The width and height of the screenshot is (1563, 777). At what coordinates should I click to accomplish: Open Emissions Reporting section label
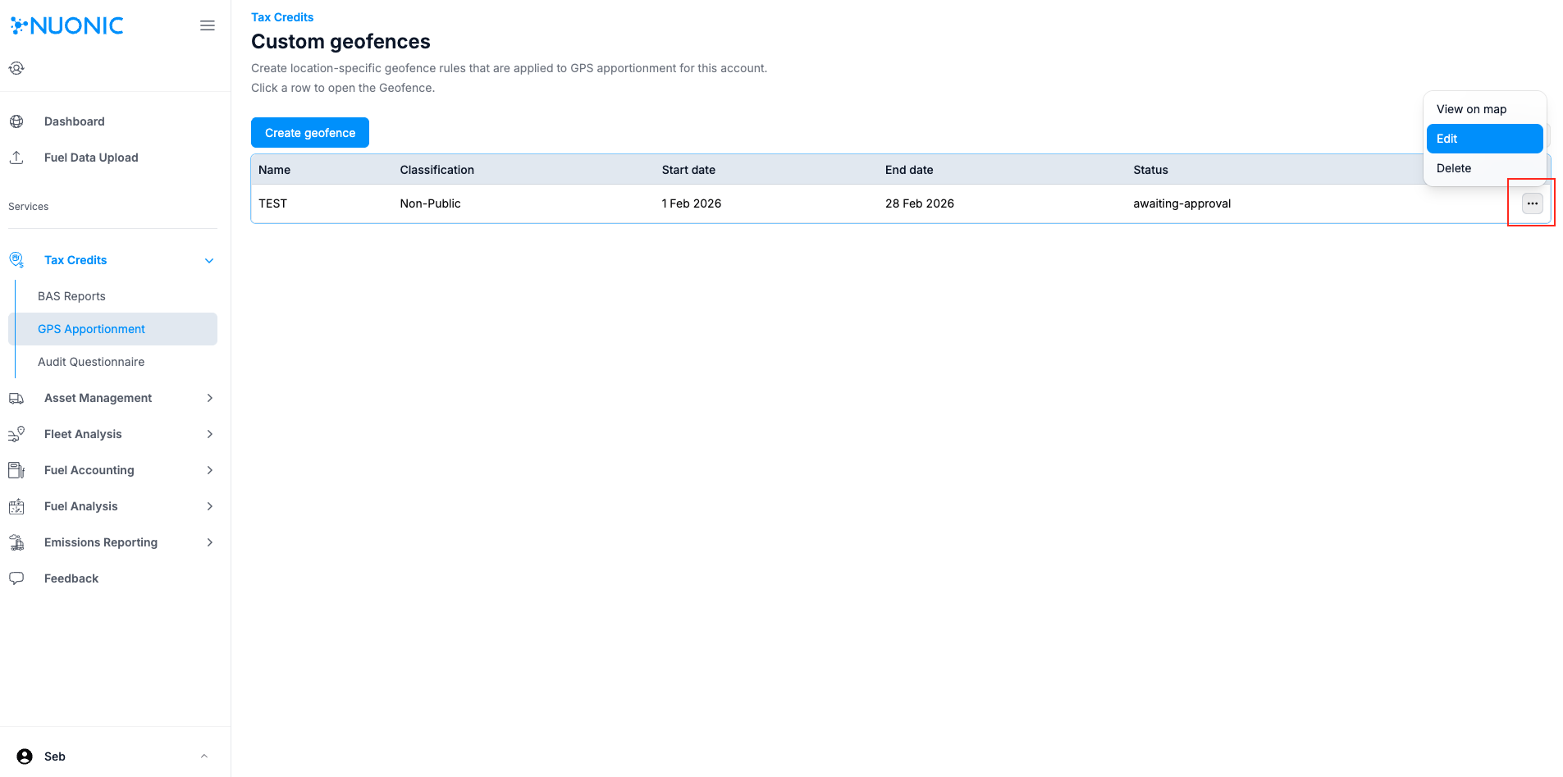tap(101, 542)
